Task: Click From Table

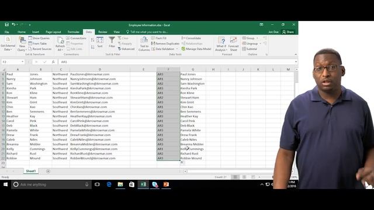Action: tap(37, 44)
